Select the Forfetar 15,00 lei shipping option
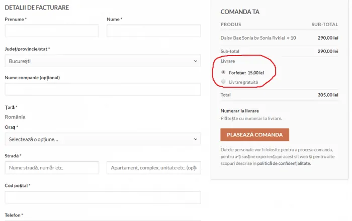 click(223, 72)
